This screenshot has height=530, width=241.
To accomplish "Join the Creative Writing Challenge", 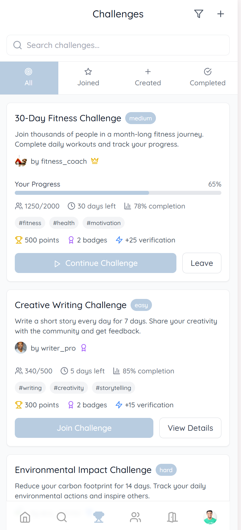I will (x=84, y=428).
